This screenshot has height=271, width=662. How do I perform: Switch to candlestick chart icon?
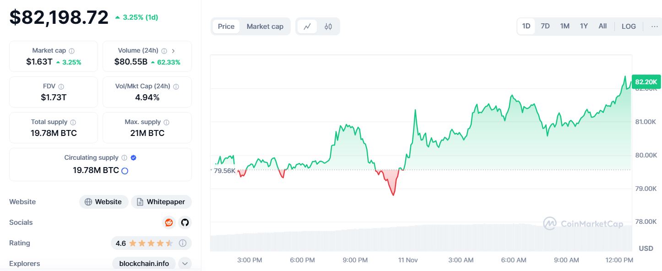(328, 27)
